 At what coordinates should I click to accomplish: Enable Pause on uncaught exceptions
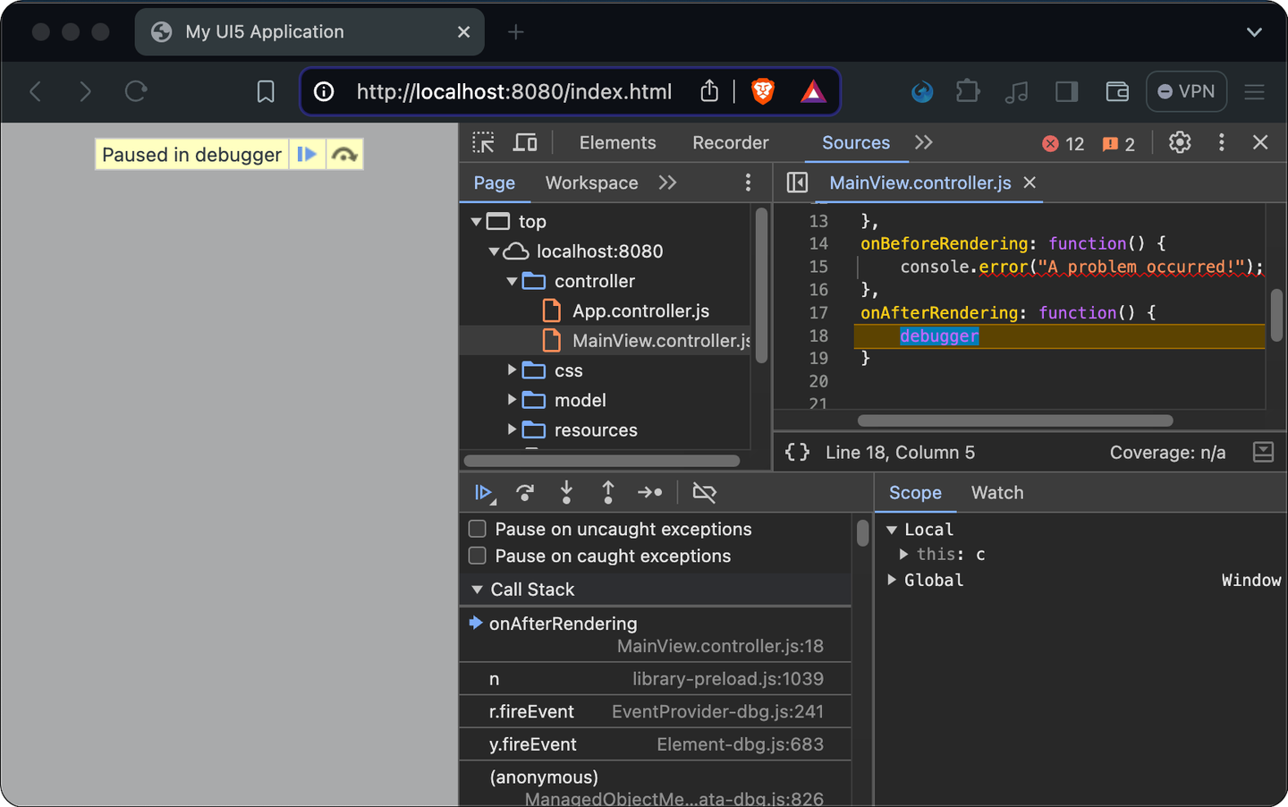pyautogui.click(x=478, y=529)
